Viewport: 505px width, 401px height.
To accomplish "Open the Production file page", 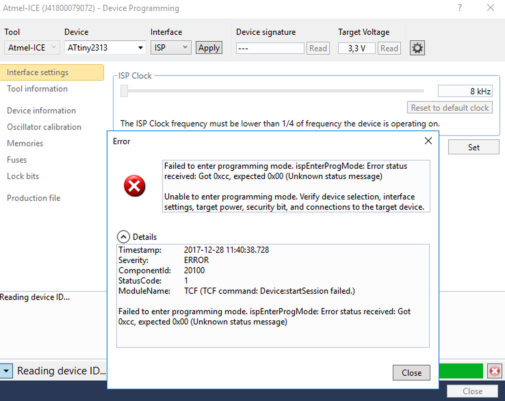I will click(x=34, y=198).
